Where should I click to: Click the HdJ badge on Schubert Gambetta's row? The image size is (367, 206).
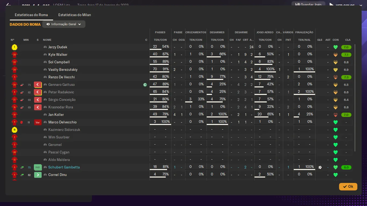(38, 167)
